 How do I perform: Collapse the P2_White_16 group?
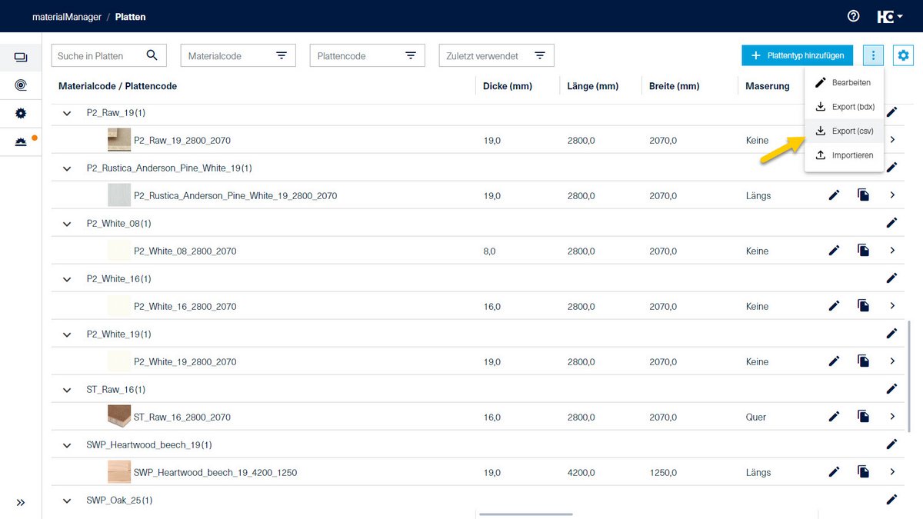(66, 278)
